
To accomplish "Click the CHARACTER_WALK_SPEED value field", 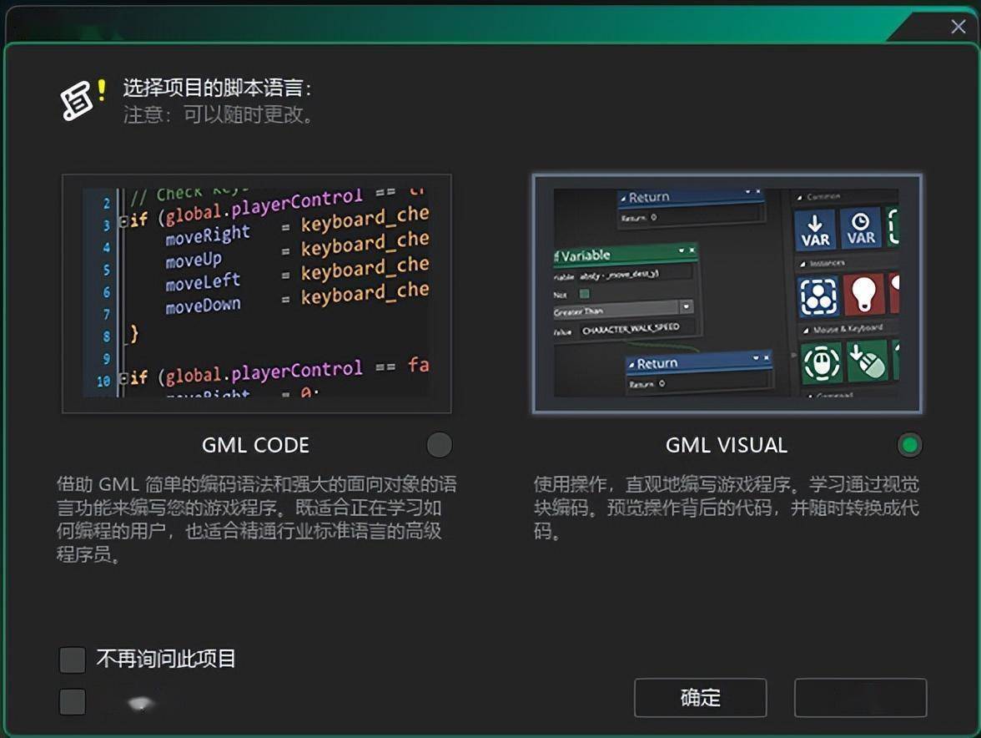I will click(635, 330).
